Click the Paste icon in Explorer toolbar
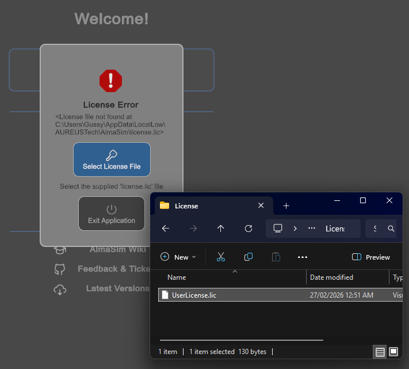Screen dimensions: 409x369 276,257
